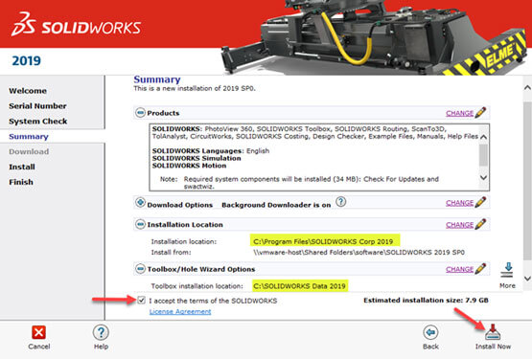
Task: Click the Cancel red X icon
Action: coord(38,332)
